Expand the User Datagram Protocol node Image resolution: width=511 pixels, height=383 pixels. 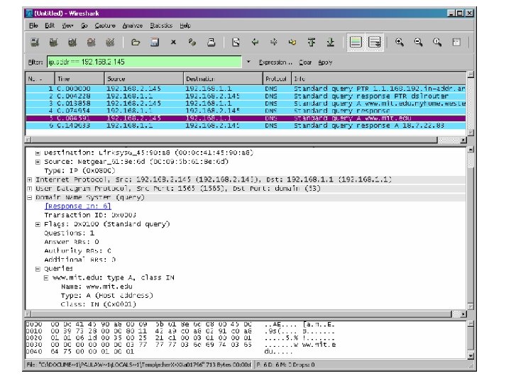(x=30, y=189)
